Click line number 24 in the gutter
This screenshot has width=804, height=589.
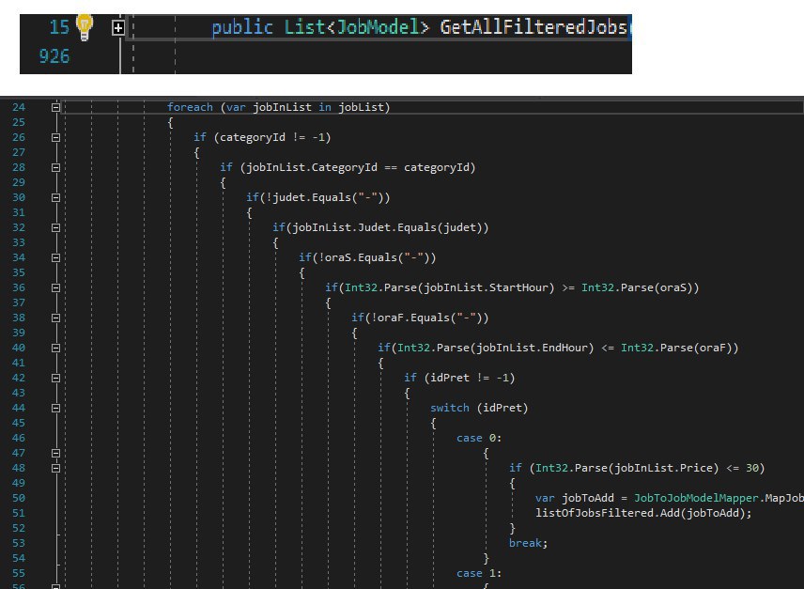click(19, 107)
